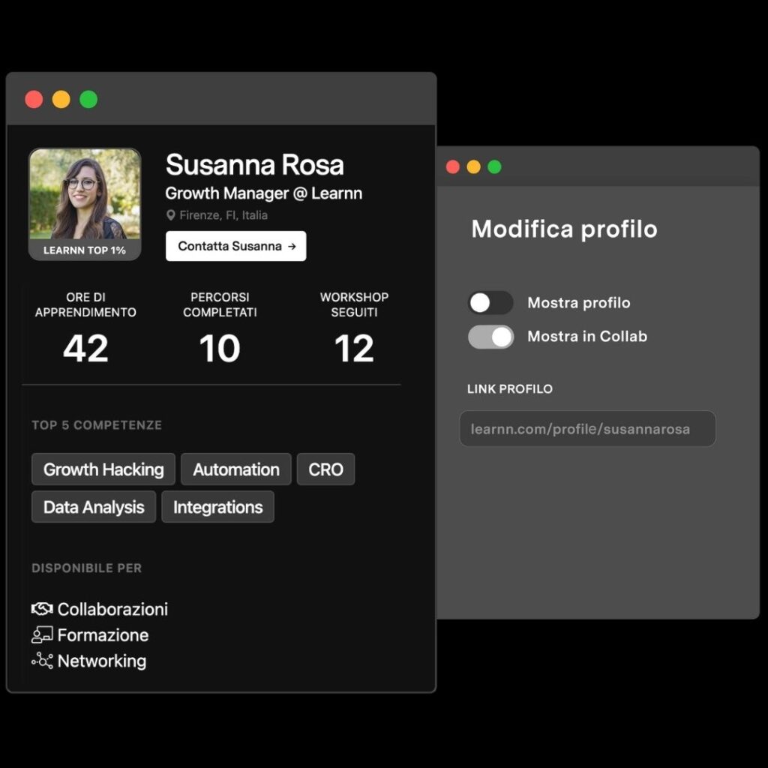This screenshot has height=768, width=768.
Task: Click the TOP 5 COMPETENZE label
Action: pos(97,425)
